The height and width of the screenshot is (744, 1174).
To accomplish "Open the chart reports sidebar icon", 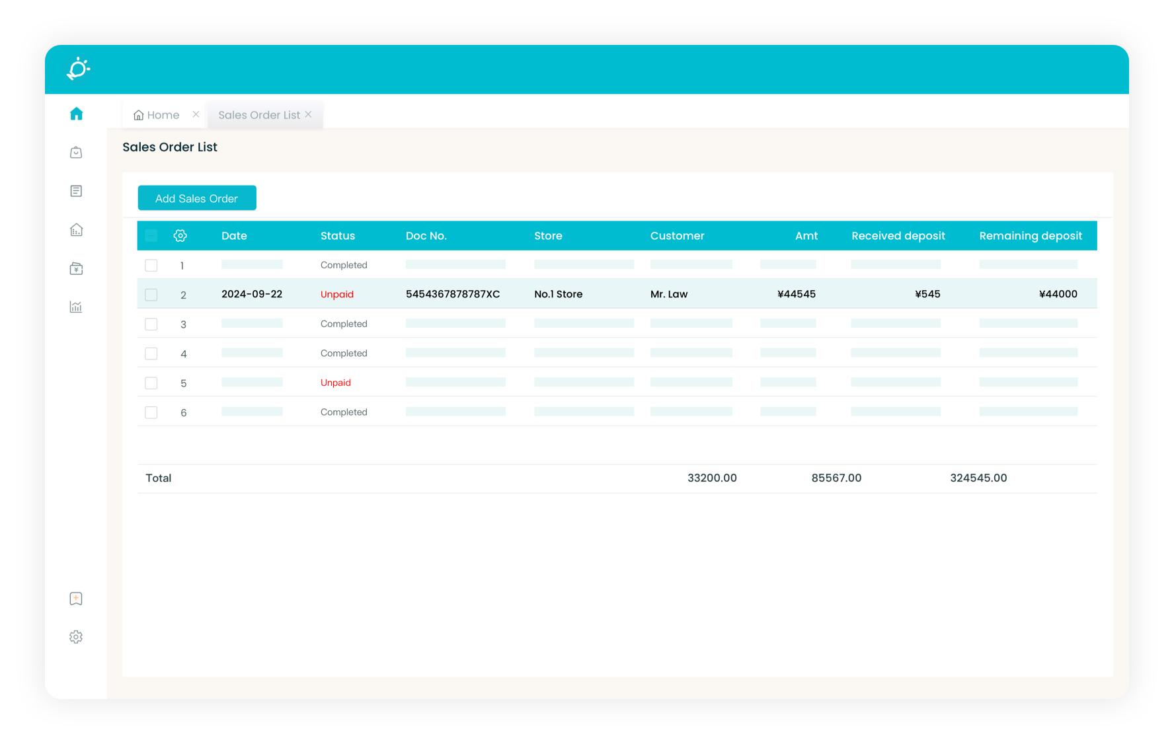I will 76,307.
